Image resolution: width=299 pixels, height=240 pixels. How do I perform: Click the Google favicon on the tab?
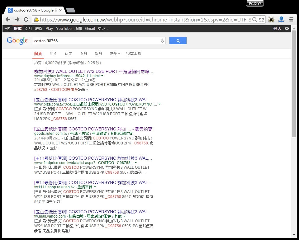[x=10, y=10]
